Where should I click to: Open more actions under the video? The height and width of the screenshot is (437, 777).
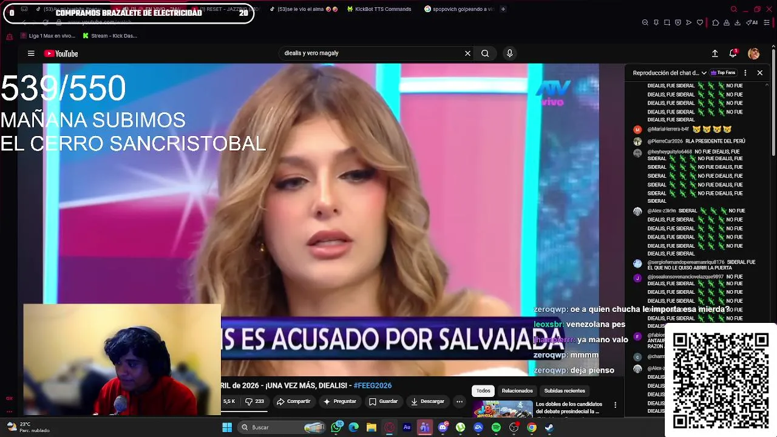460,401
